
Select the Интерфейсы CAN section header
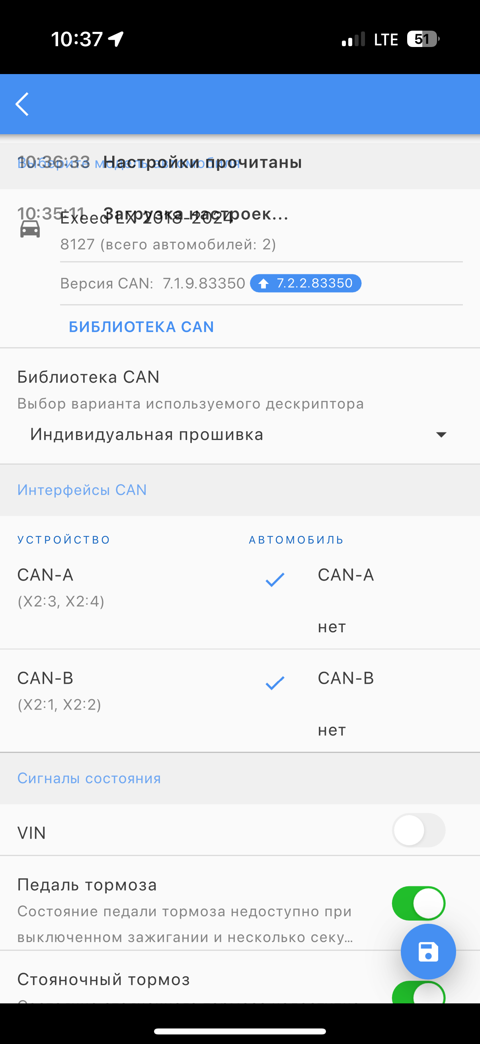82,490
